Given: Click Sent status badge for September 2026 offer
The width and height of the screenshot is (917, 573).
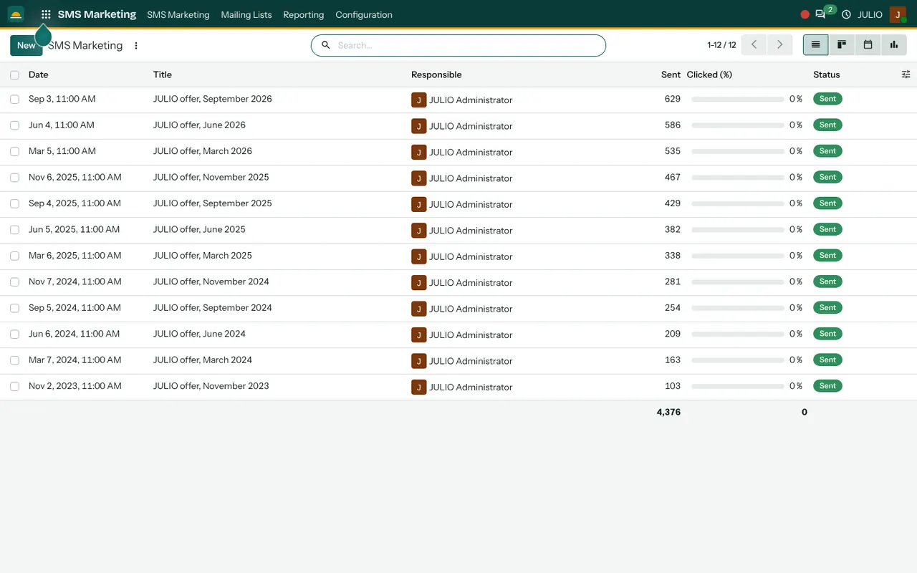Looking at the screenshot, I should pyautogui.click(x=827, y=99).
